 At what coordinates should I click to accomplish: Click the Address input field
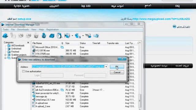68,67
